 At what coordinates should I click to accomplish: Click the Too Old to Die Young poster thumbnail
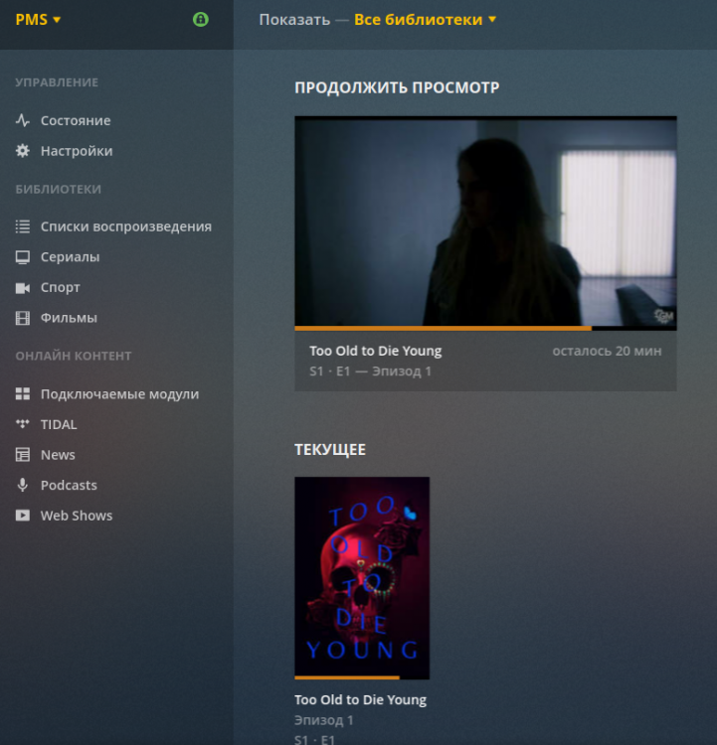pyautogui.click(x=362, y=576)
